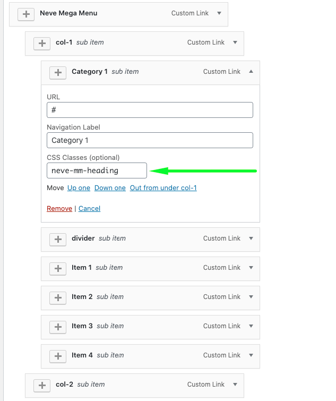Expand the Item 4 settings arrow
336x401 pixels.
251,355
